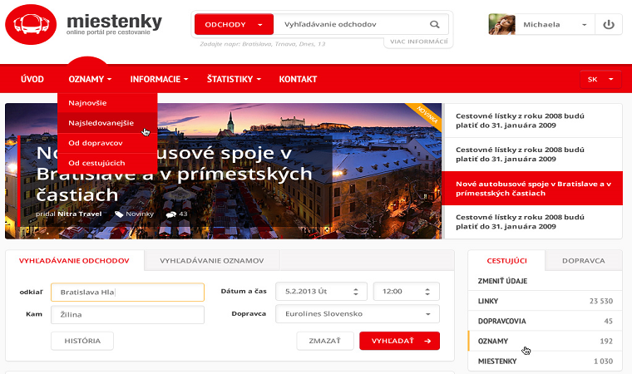This screenshot has width=632, height=374.
Task: Click the Kam field containing Žilina
Action: click(x=127, y=315)
